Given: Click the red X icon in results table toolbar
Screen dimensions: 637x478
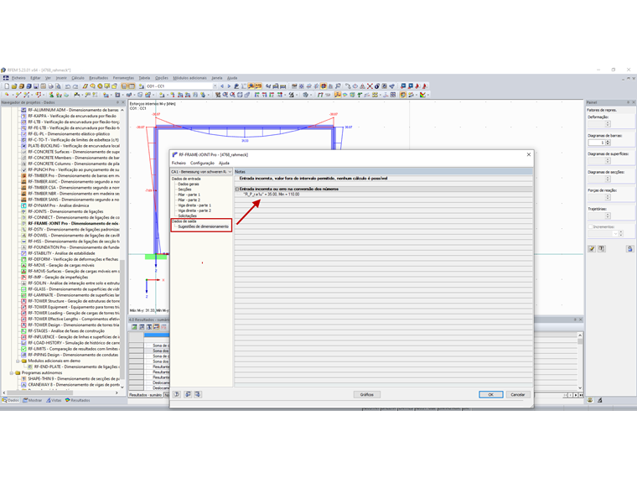Looking at the screenshot, I should [x=163, y=327].
